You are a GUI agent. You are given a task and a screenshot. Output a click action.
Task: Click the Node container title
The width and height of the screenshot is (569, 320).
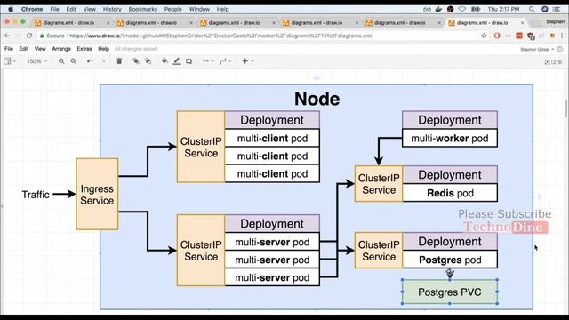tap(317, 99)
